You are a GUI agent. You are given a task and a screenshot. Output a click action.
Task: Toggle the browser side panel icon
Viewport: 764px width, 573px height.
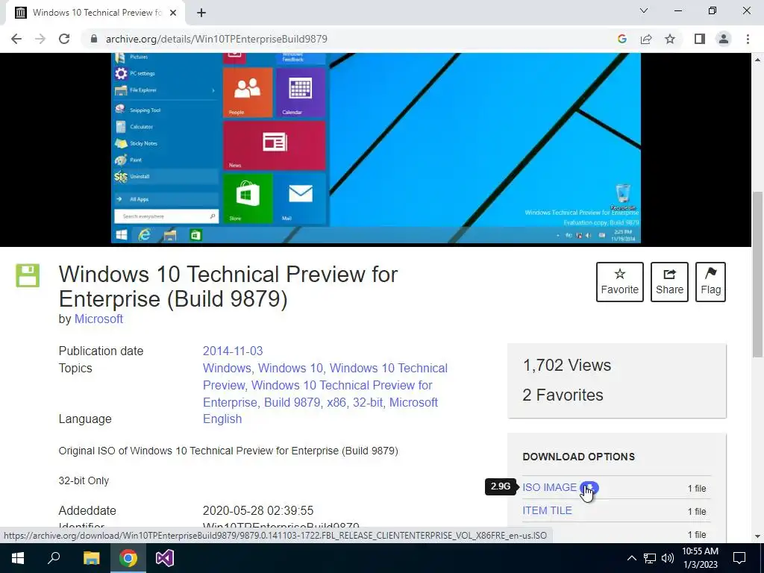[x=700, y=39]
